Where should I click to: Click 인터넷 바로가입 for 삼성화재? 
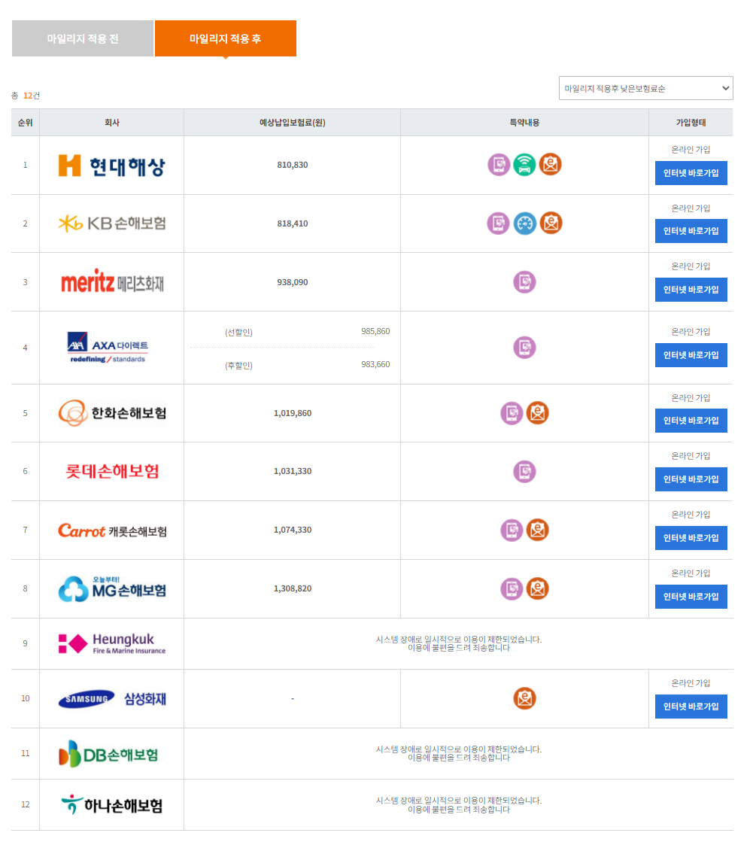coord(691,707)
